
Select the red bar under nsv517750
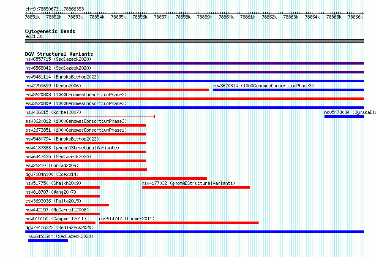[63, 187]
